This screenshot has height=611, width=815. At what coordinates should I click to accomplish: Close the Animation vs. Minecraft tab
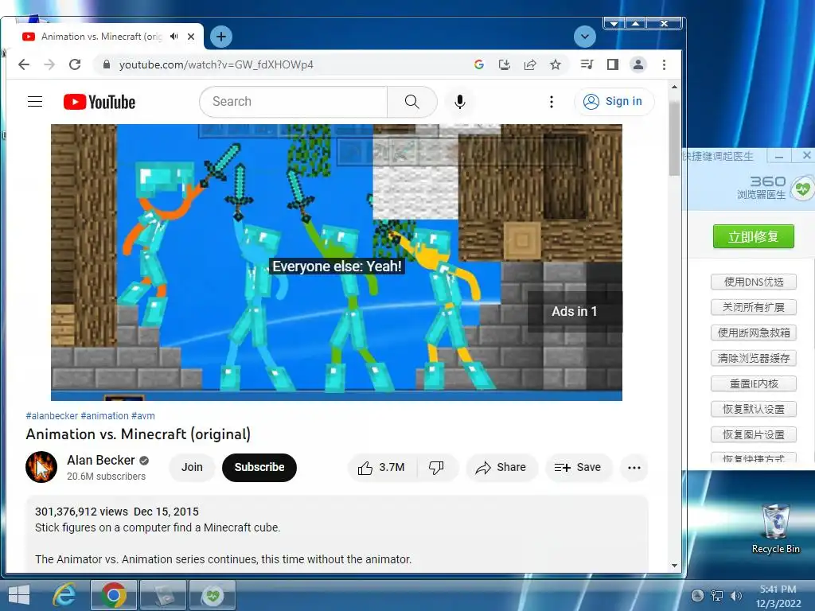pyautogui.click(x=191, y=37)
